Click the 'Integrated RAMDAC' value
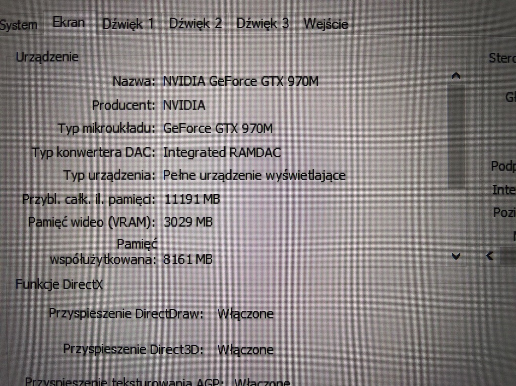 [x=222, y=152]
